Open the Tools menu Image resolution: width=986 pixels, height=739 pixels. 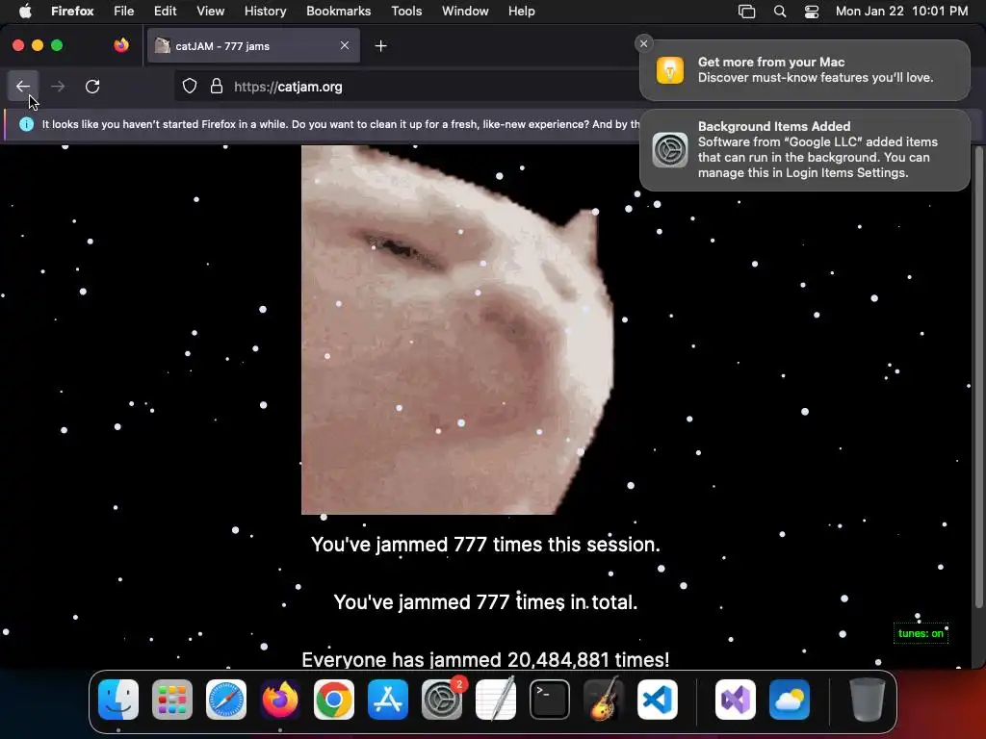406,11
